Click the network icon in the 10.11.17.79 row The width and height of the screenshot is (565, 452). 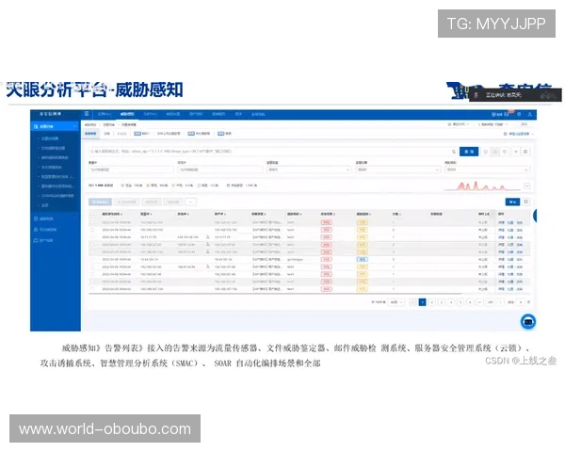point(208,236)
